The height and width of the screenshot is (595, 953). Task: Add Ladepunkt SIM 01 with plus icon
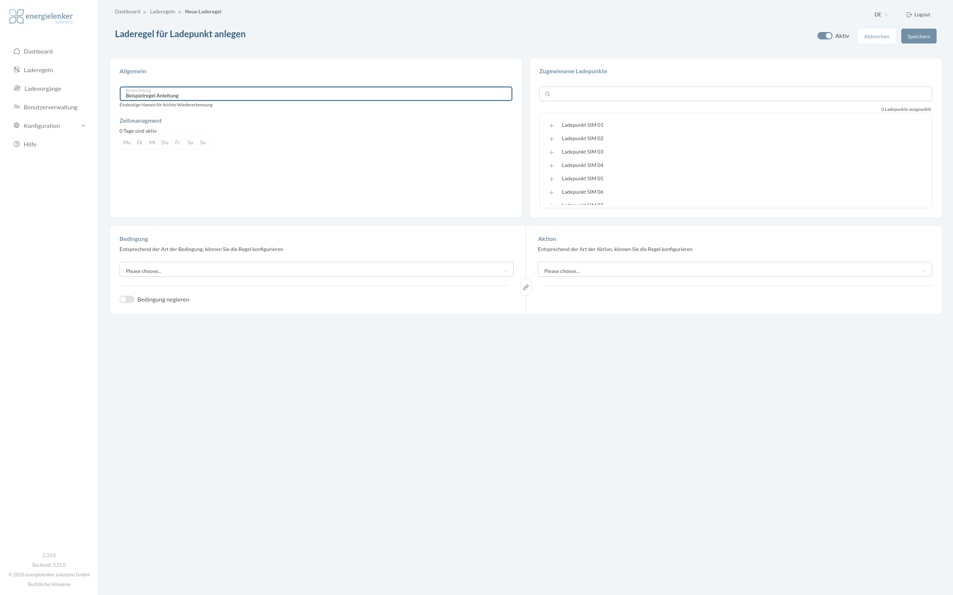(x=551, y=126)
